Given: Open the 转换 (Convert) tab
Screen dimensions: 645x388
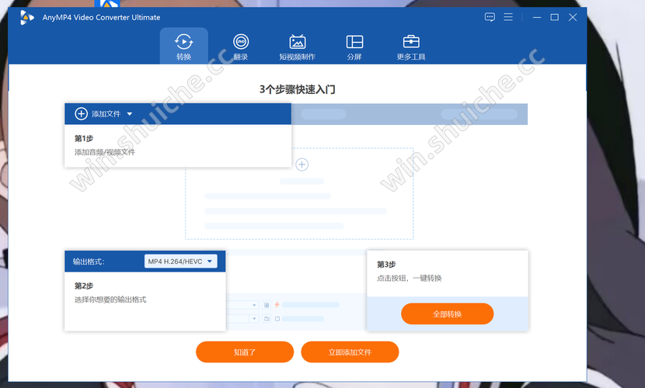Looking at the screenshot, I should click(x=184, y=47).
